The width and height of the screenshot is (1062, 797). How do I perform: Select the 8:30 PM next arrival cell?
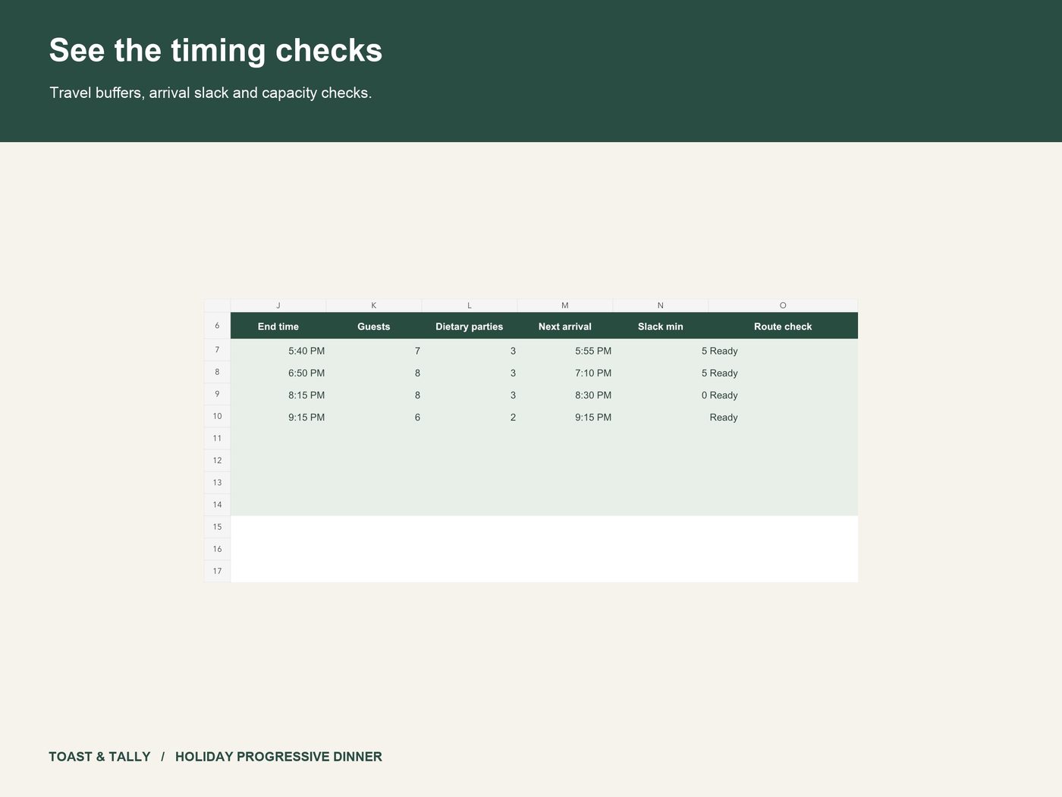pos(565,395)
